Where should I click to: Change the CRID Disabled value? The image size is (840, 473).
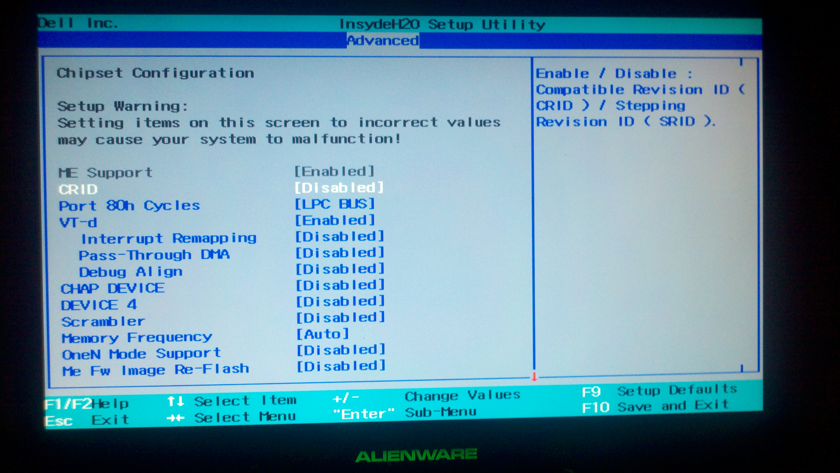(x=339, y=188)
